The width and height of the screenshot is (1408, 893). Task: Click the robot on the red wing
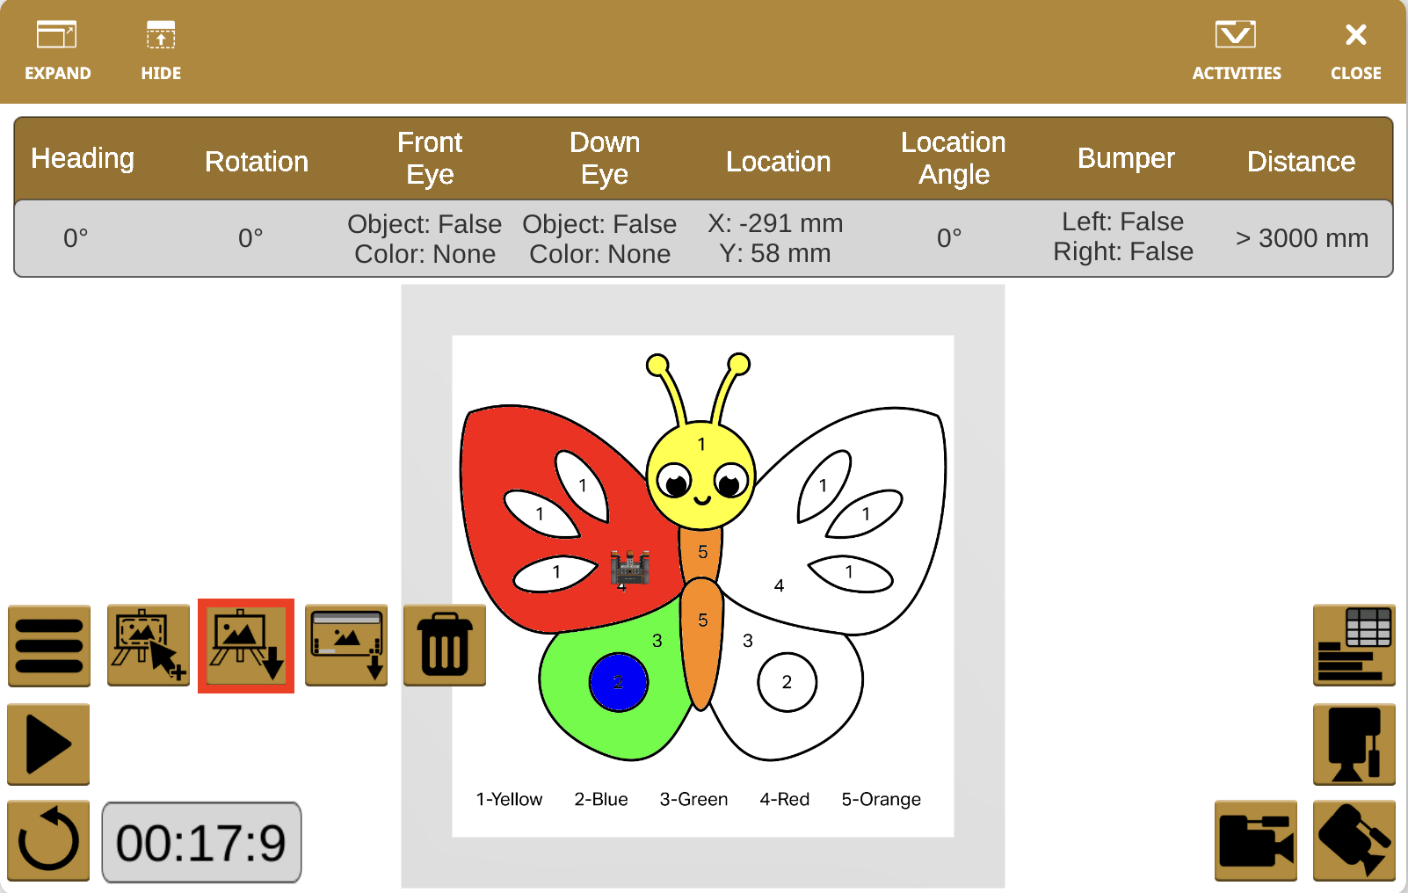pyautogui.click(x=630, y=568)
